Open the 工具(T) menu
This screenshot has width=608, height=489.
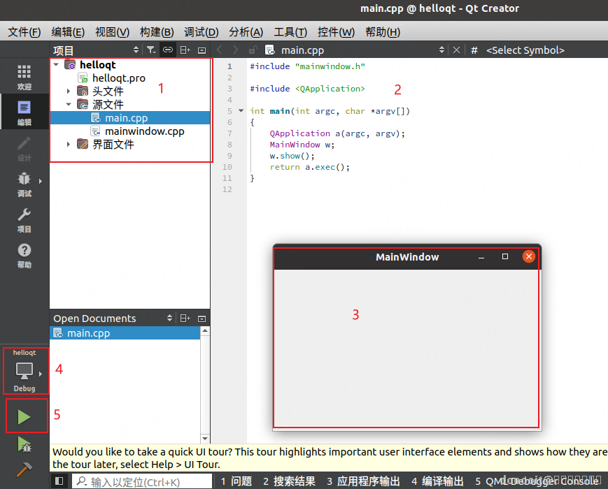click(x=290, y=31)
